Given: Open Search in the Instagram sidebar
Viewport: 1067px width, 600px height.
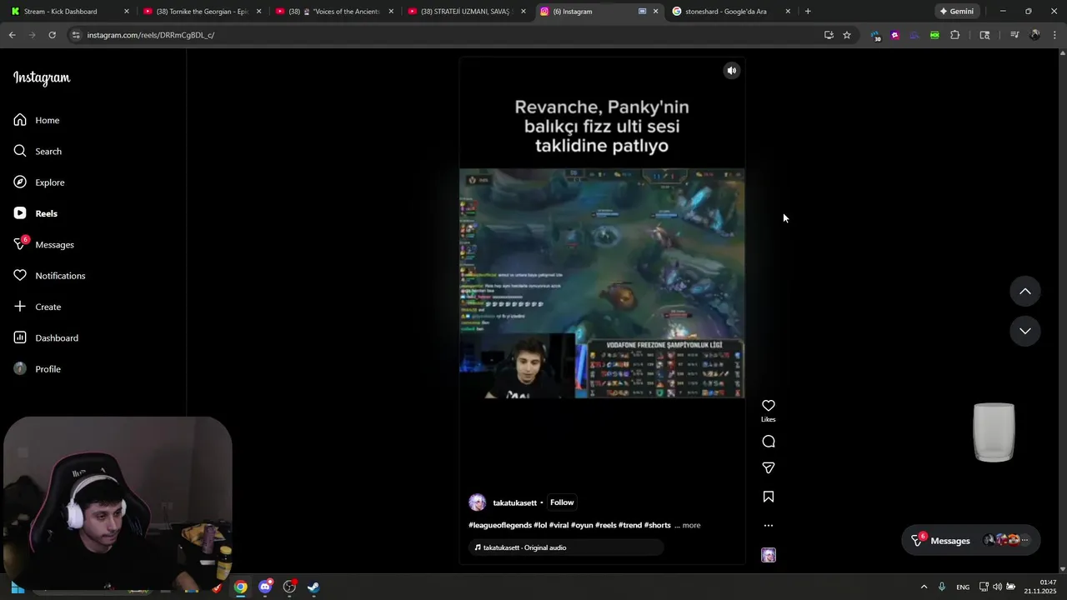Looking at the screenshot, I should coord(38,151).
